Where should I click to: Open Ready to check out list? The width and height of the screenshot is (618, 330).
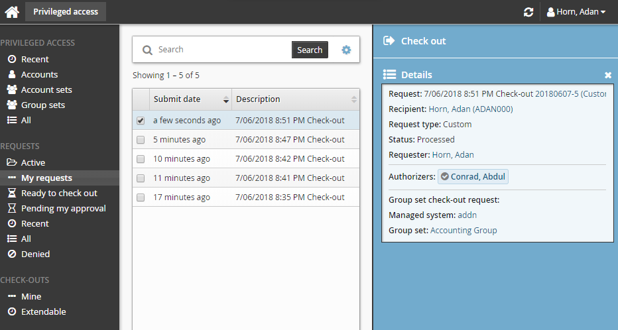[59, 193]
